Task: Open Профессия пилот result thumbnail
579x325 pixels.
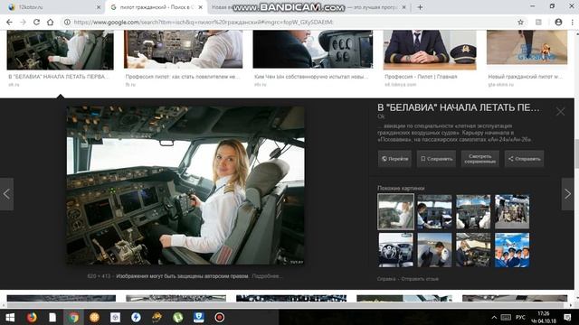Action: pos(183,49)
